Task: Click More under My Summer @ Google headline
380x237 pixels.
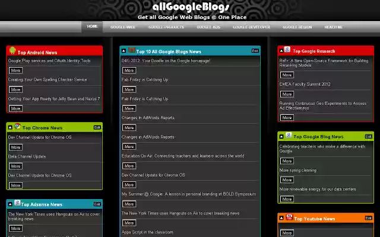Action: [x=129, y=204]
